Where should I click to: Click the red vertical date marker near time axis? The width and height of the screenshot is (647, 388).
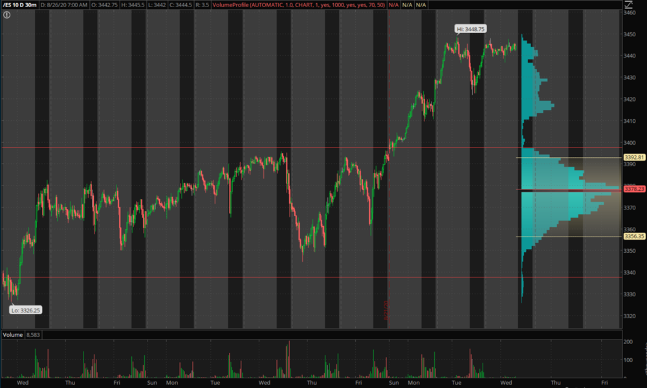(x=386, y=309)
